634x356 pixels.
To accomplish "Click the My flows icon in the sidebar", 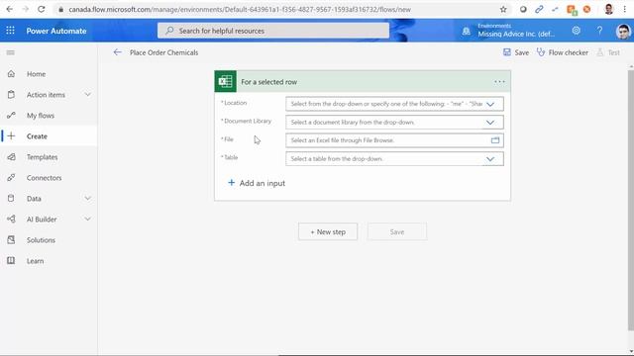I will click(x=11, y=116).
